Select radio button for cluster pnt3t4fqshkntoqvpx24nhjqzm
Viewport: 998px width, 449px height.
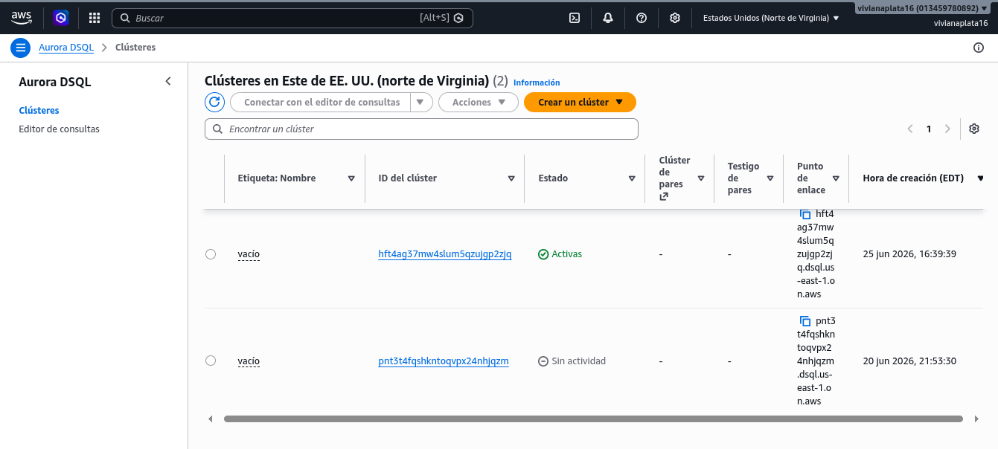click(211, 361)
